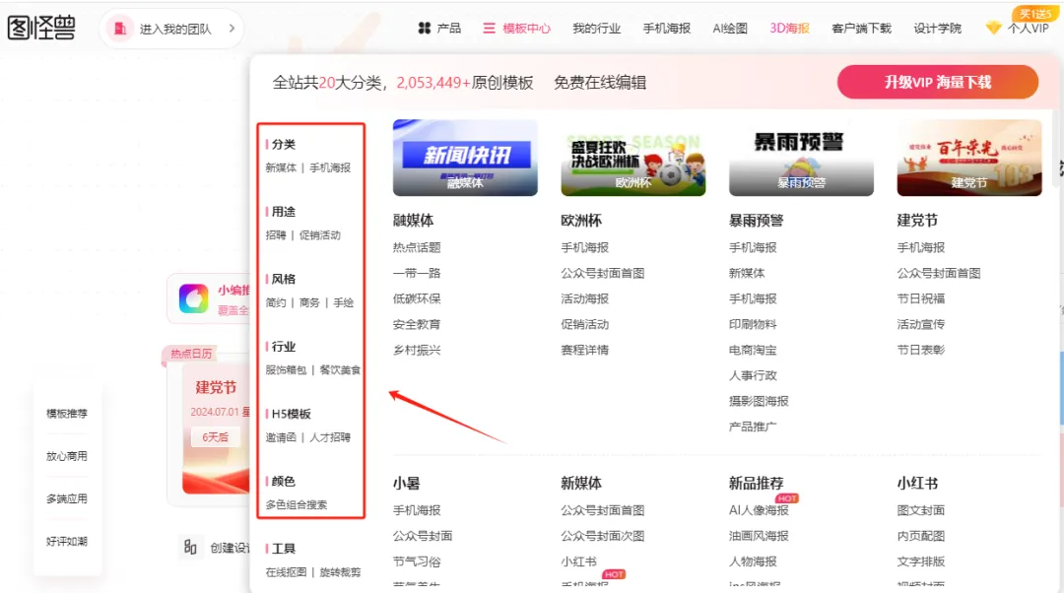The height and width of the screenshot is (593, 1064).
Task: Open 多色组合搜索 color search
Action: 296,504
